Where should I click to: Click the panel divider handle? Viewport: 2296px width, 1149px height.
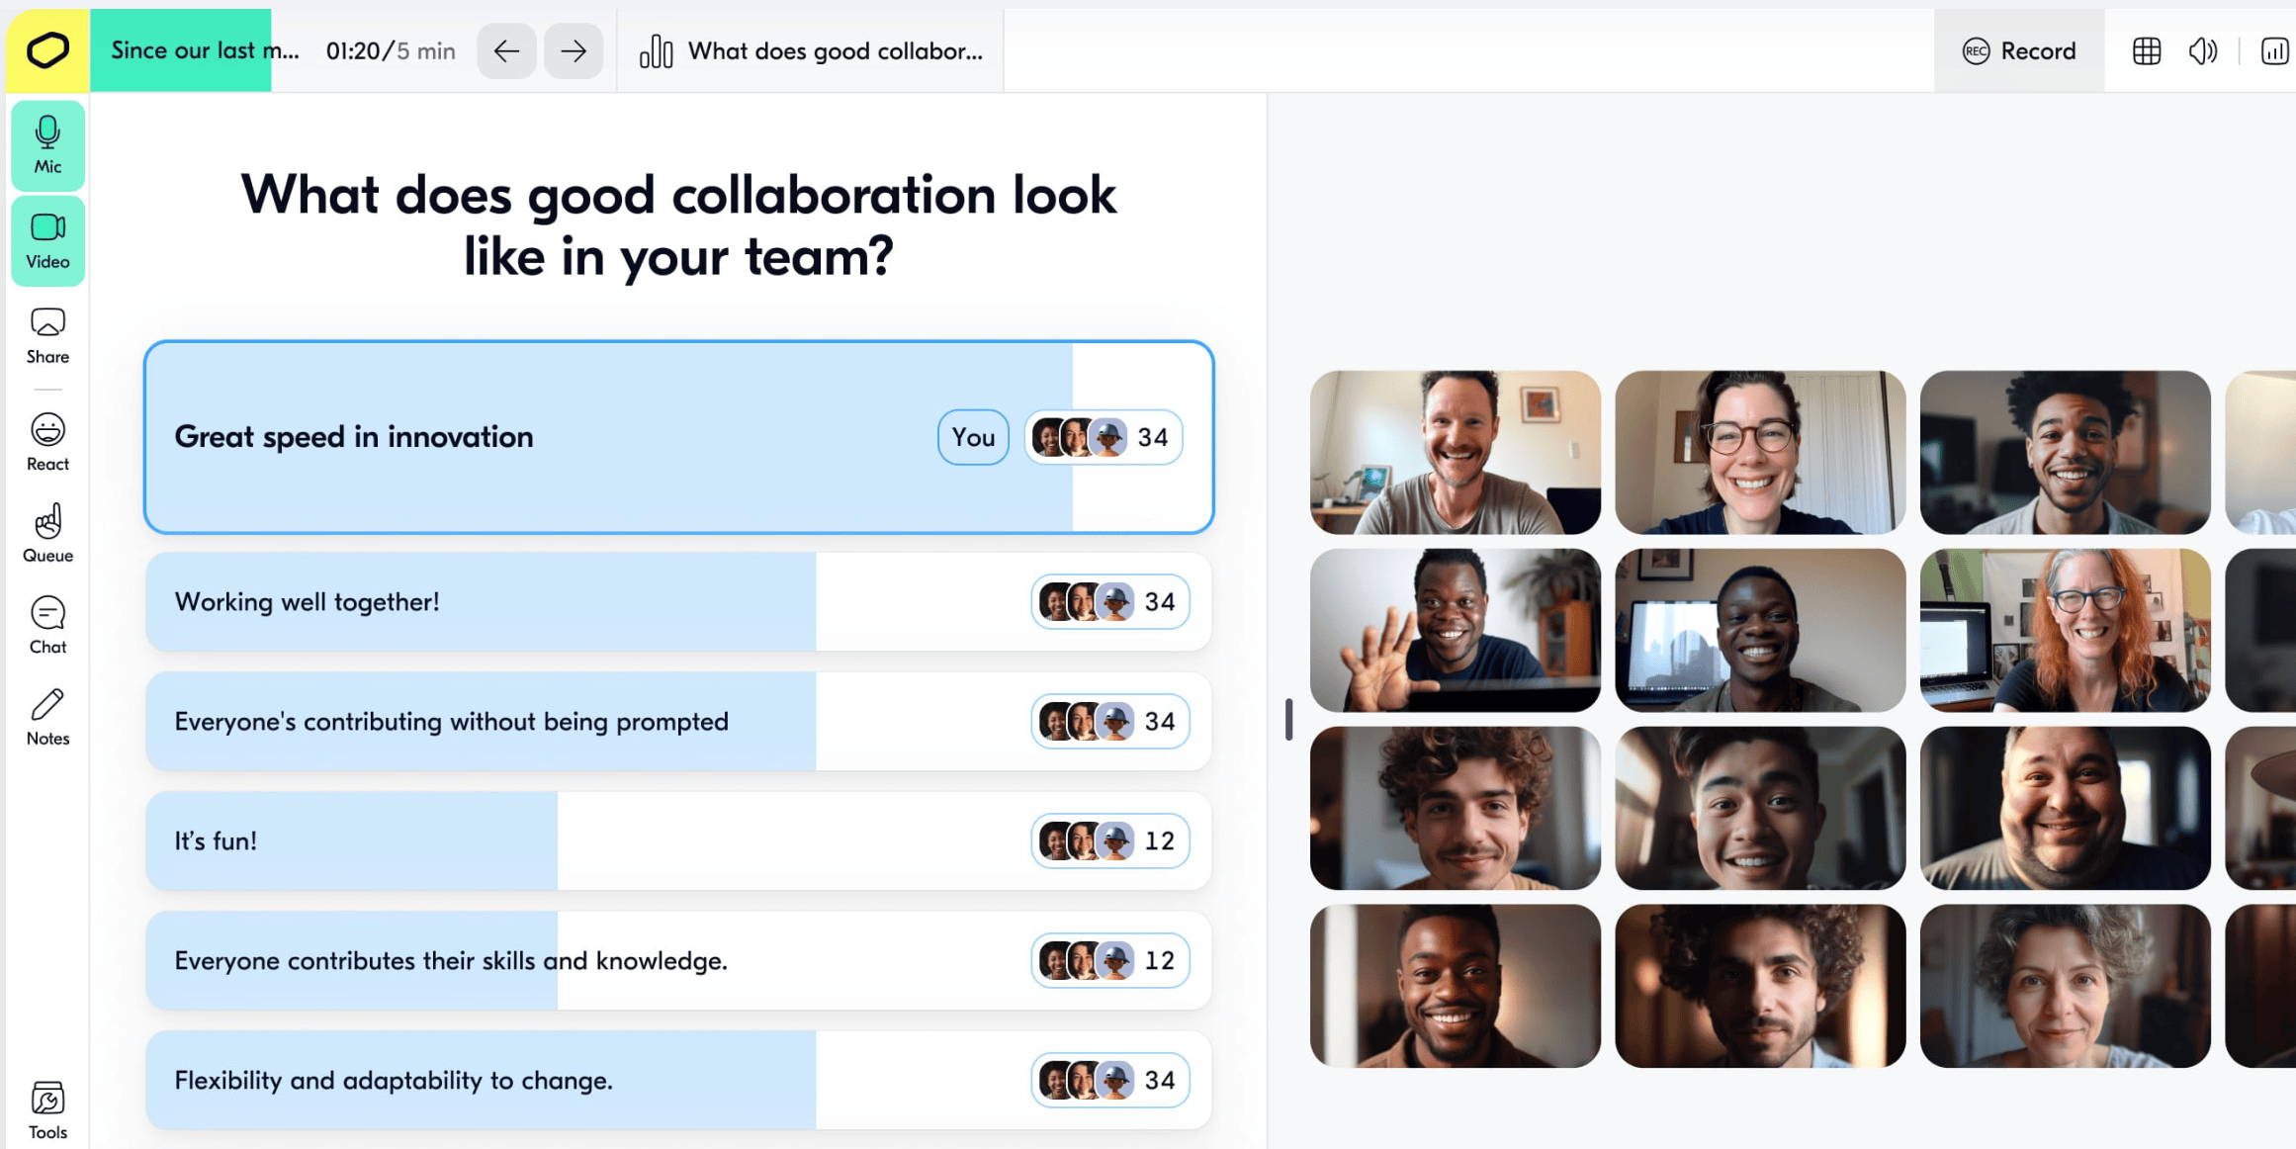pyautogui.click(x=1288, y=719)
